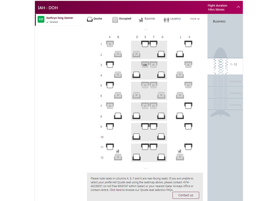This screenshot has width=280, height=201.
Task: Open the 'more' legend dropdown
Action: click(194, 19)
